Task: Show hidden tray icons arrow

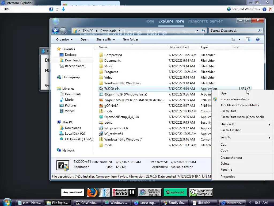Action: coord(250,203)
